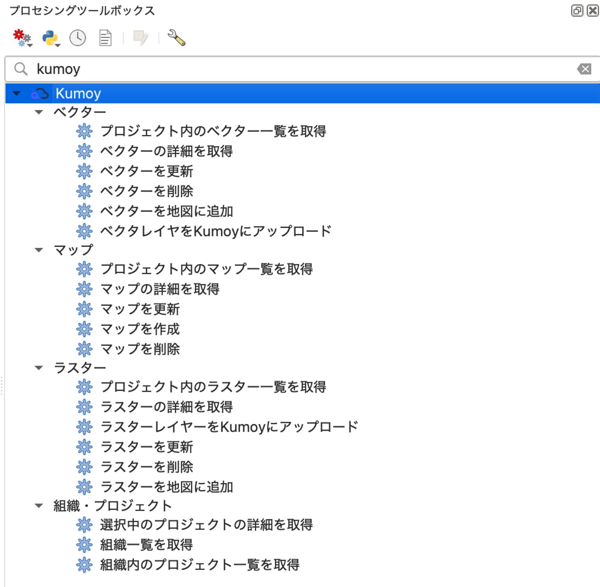Click gear icon beside ラスターを更新

click(x=84, y=447)
